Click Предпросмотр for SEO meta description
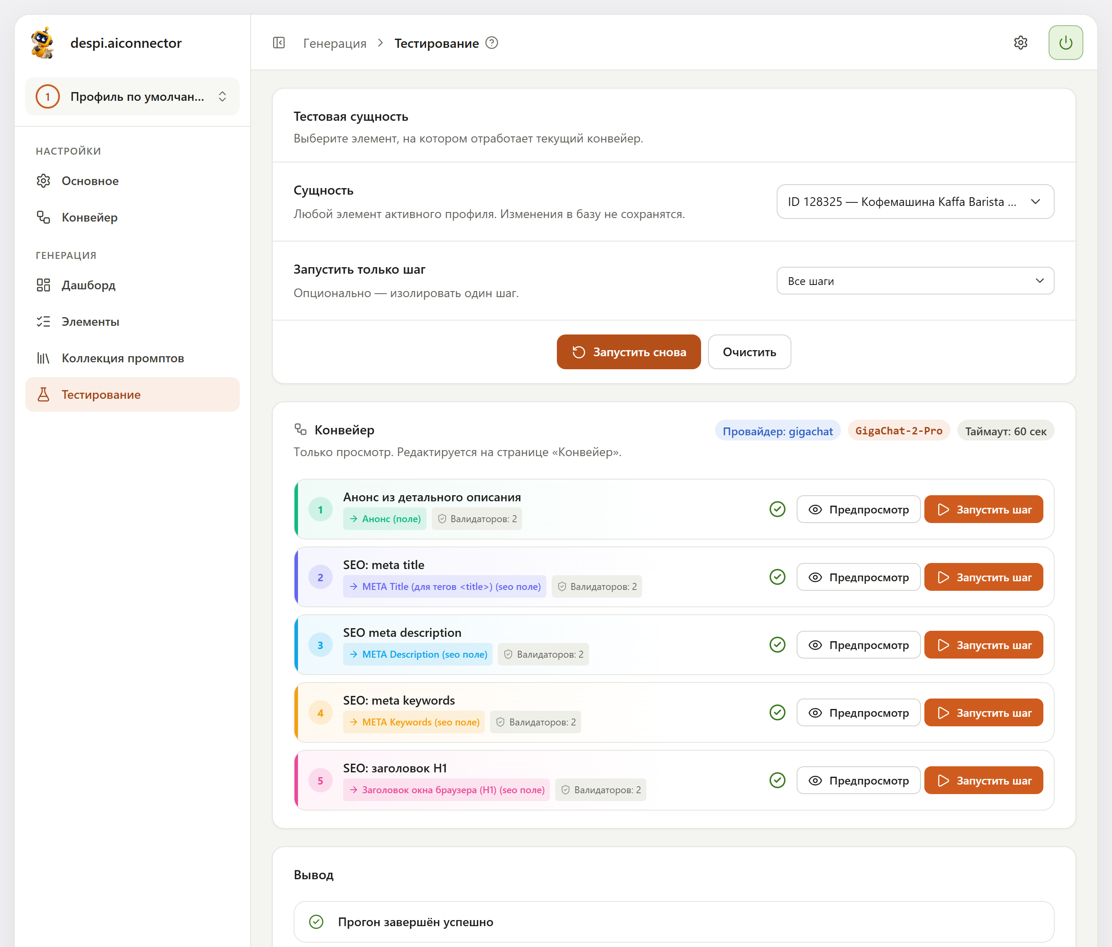Viewport: 1112px width, 947px height. [858, 645]
